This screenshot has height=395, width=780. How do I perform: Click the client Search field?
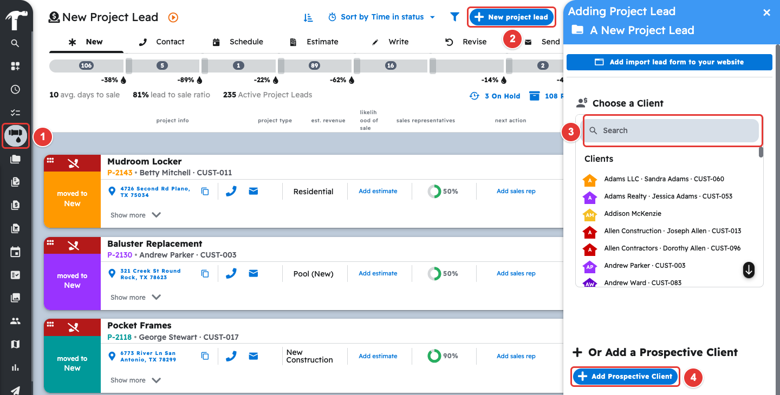coord(673,130)
